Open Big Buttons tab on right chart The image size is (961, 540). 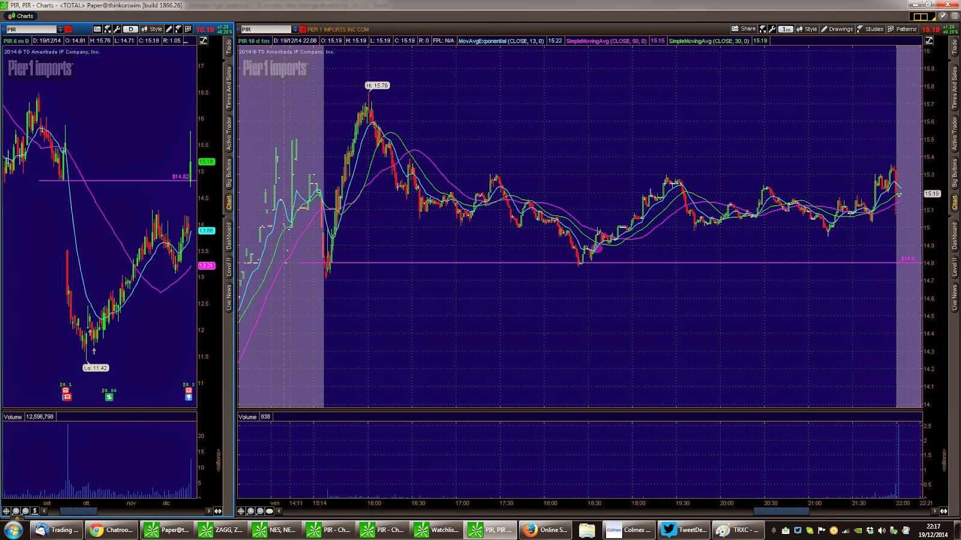(x=954, y=173)
